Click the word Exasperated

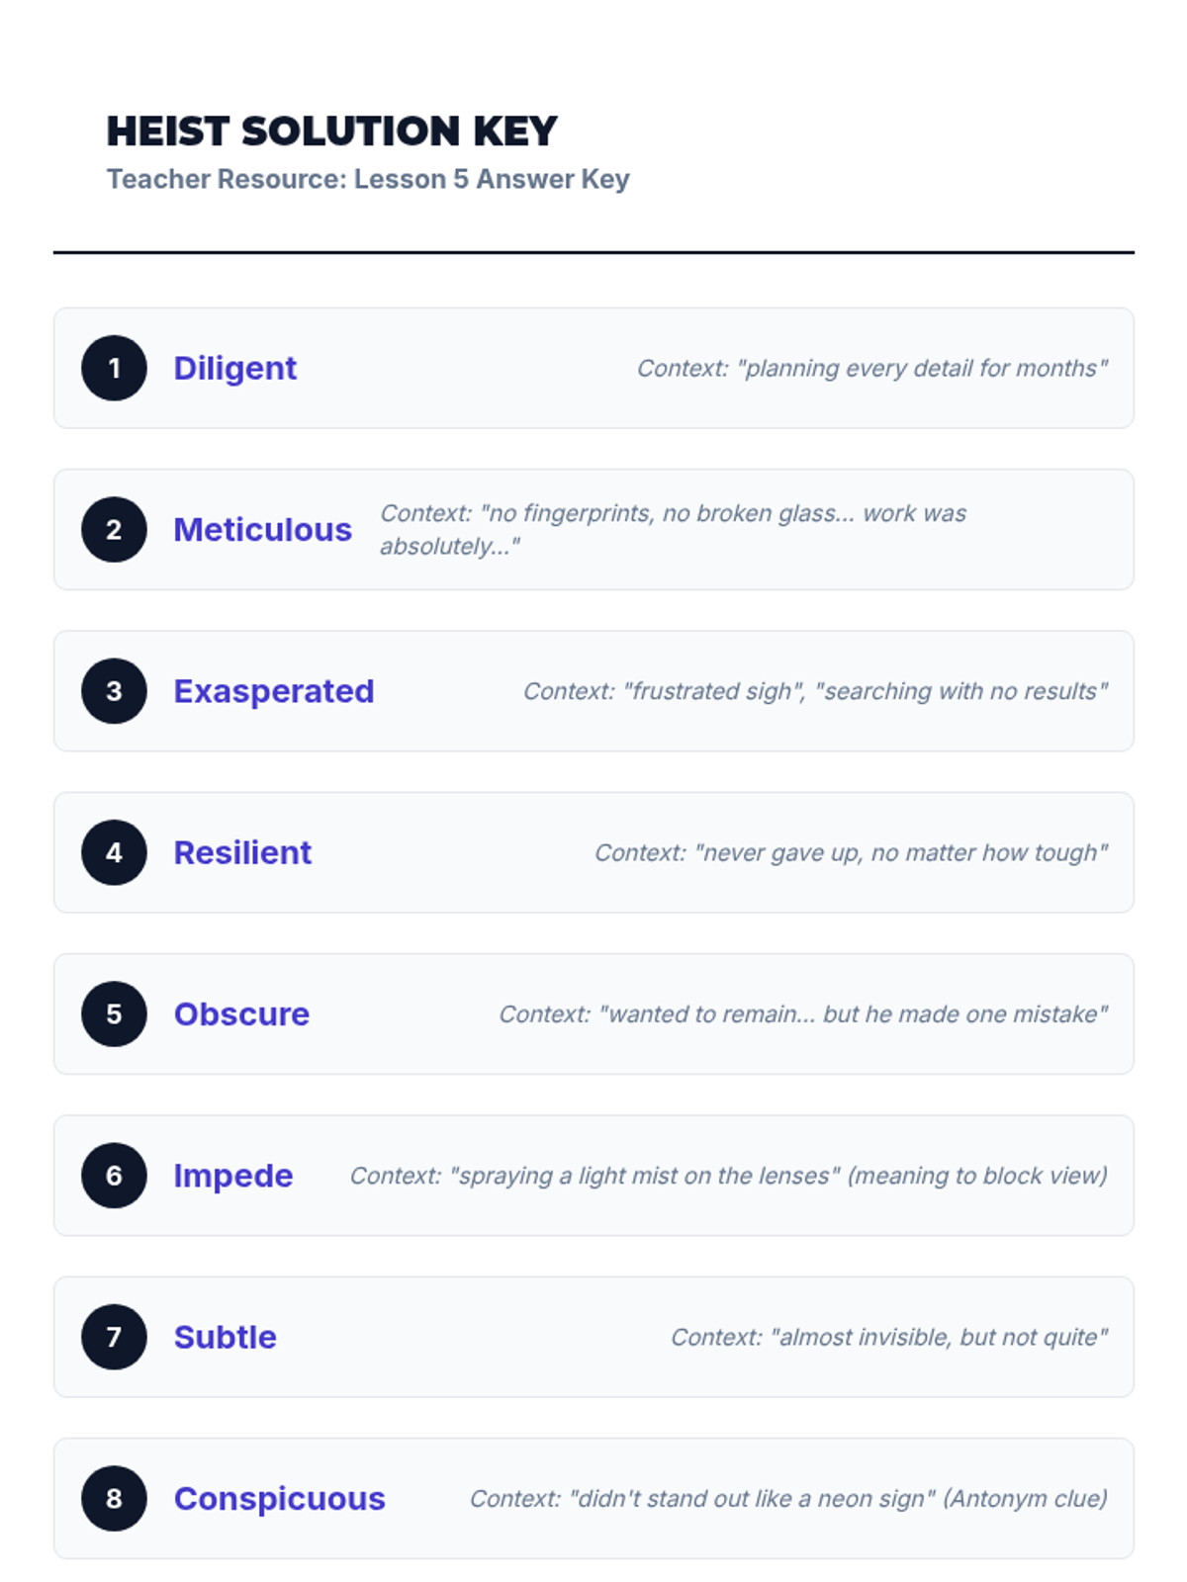[274, 691]
